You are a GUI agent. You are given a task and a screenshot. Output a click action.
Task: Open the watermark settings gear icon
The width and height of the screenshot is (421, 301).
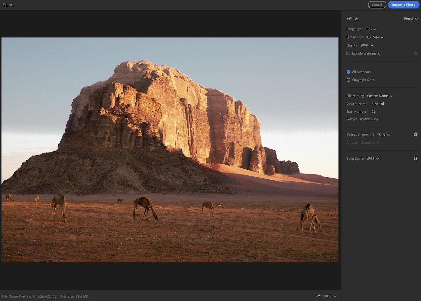point(415,53)
